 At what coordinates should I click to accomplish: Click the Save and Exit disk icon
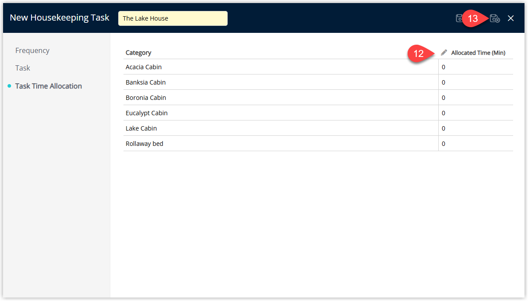tap(495, 18)
